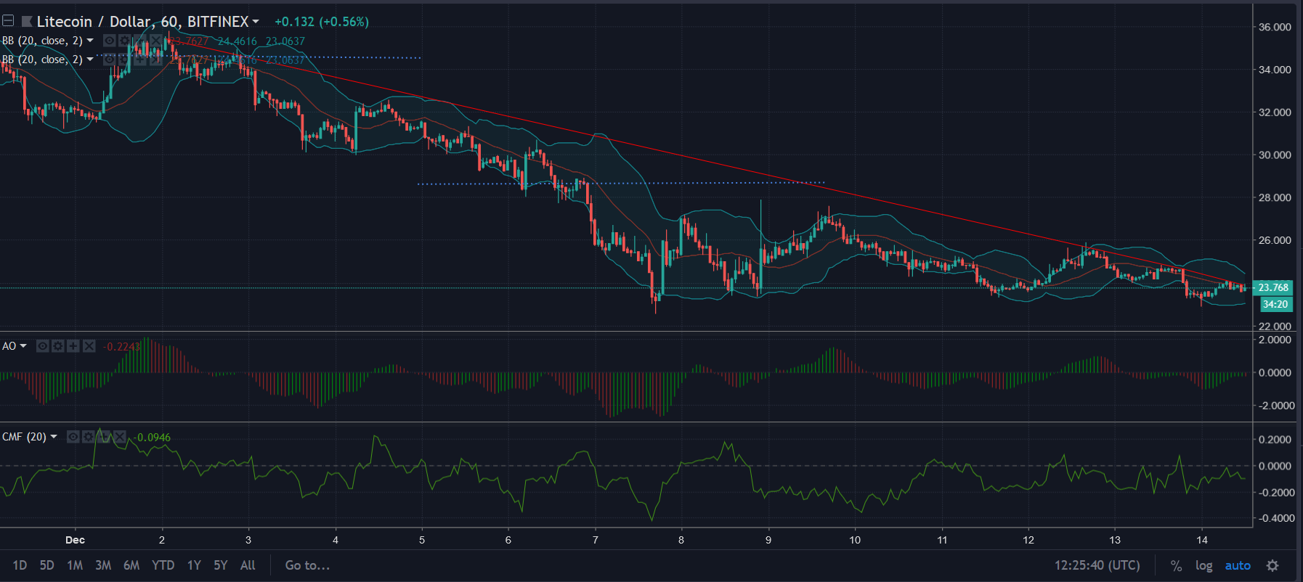Select the 6M time range

pyautogui.click(x=131, y=565)
